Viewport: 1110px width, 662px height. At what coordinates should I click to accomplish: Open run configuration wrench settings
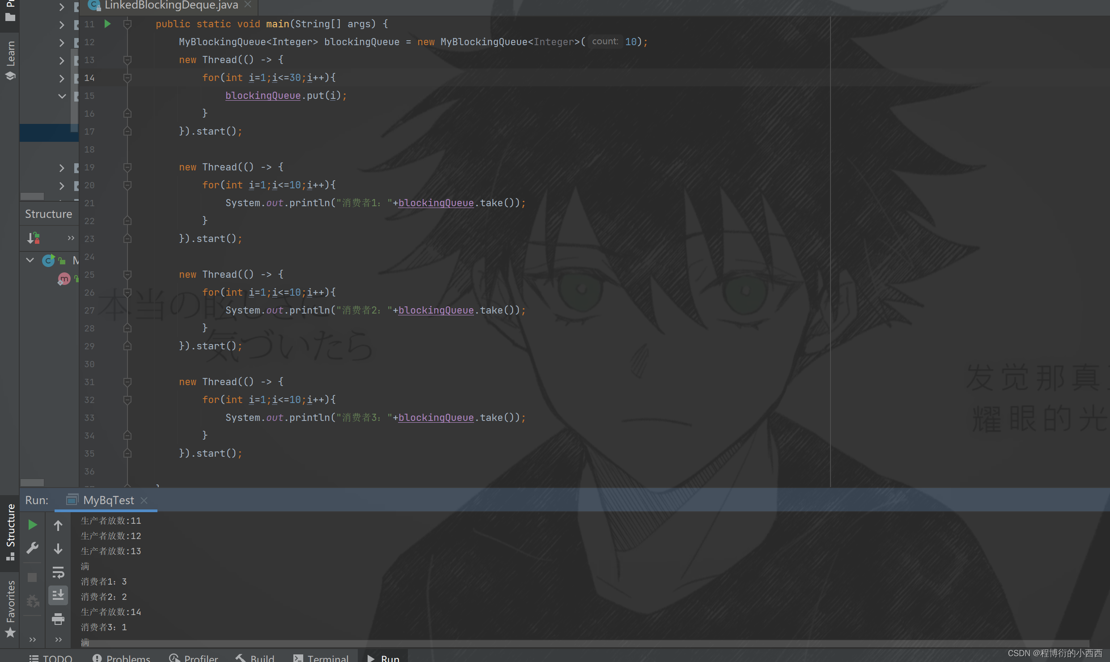tap(32, 548)
